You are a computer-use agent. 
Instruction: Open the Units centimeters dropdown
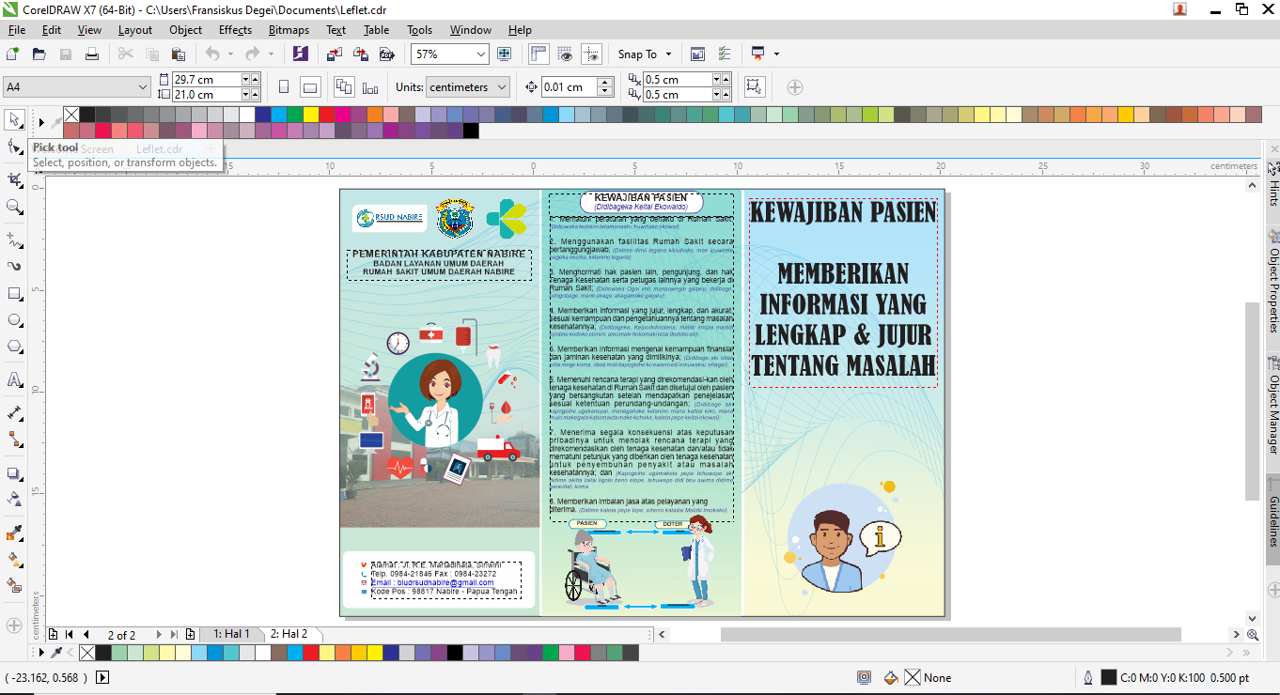pos(502,87)
